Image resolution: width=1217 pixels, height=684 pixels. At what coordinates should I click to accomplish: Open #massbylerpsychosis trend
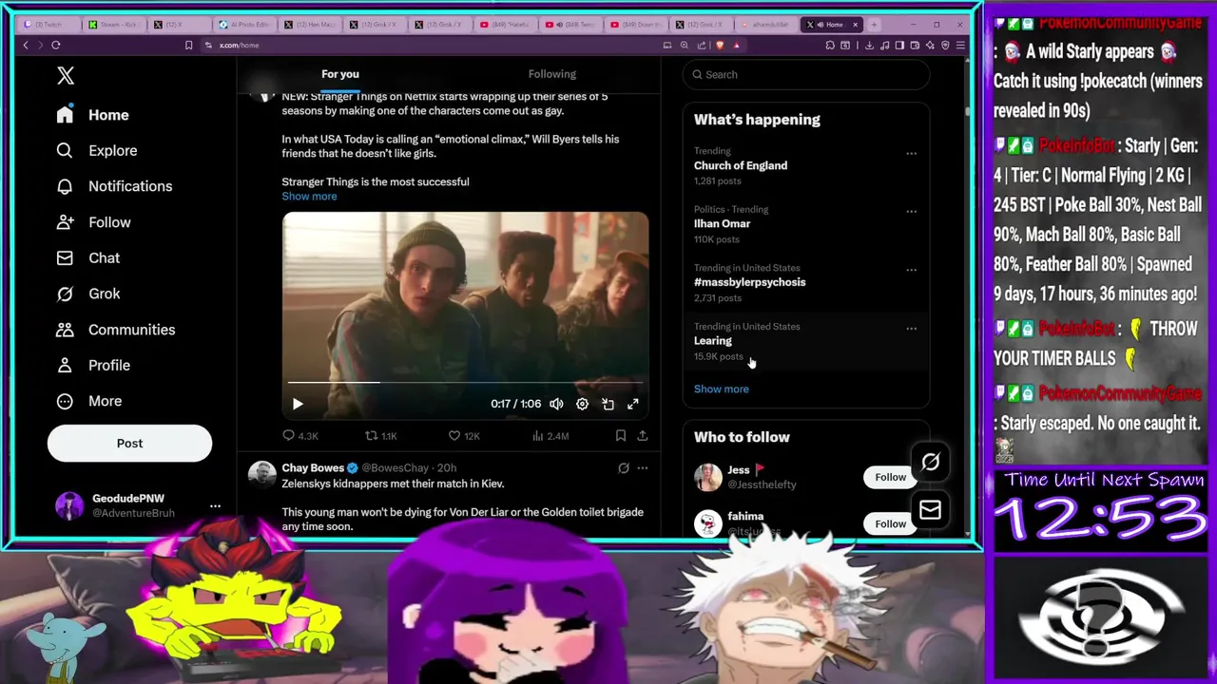[x=749, y=282]
